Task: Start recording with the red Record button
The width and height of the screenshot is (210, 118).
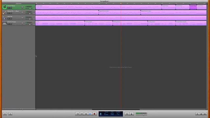Action: (94, 114)
